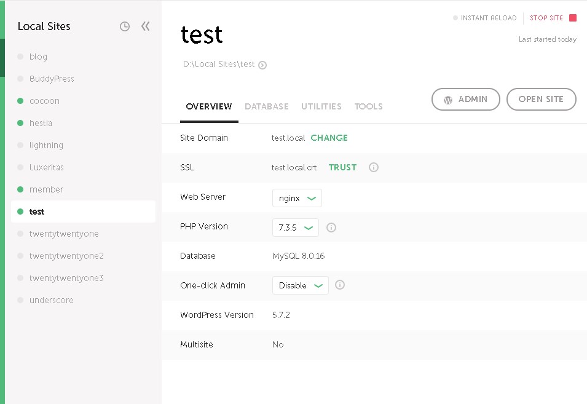This screenshot has width=587, height=404.
Task: Expand the Web Server nginx dropdown
Action: pyautogui.click(x=297, y=198)
